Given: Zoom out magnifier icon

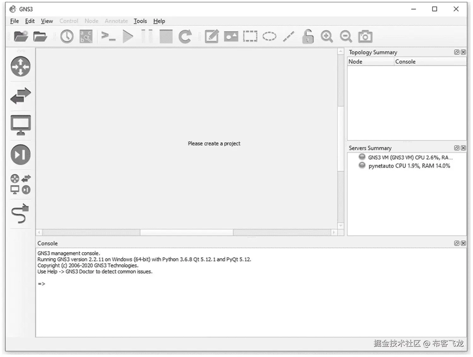Looking at the screenshot, I should [x=346, y=37].
